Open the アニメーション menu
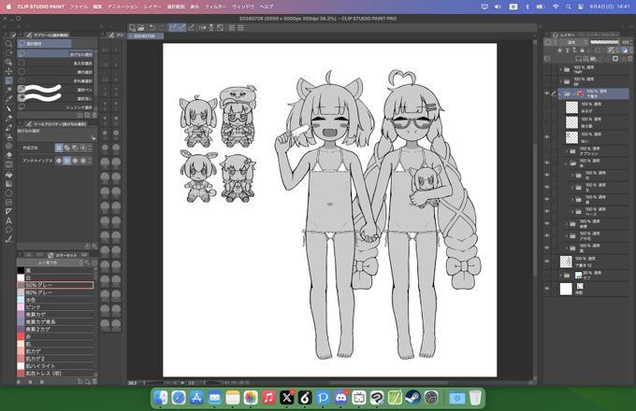This screenshot has height=411, width=636. (x=123, y=7)
